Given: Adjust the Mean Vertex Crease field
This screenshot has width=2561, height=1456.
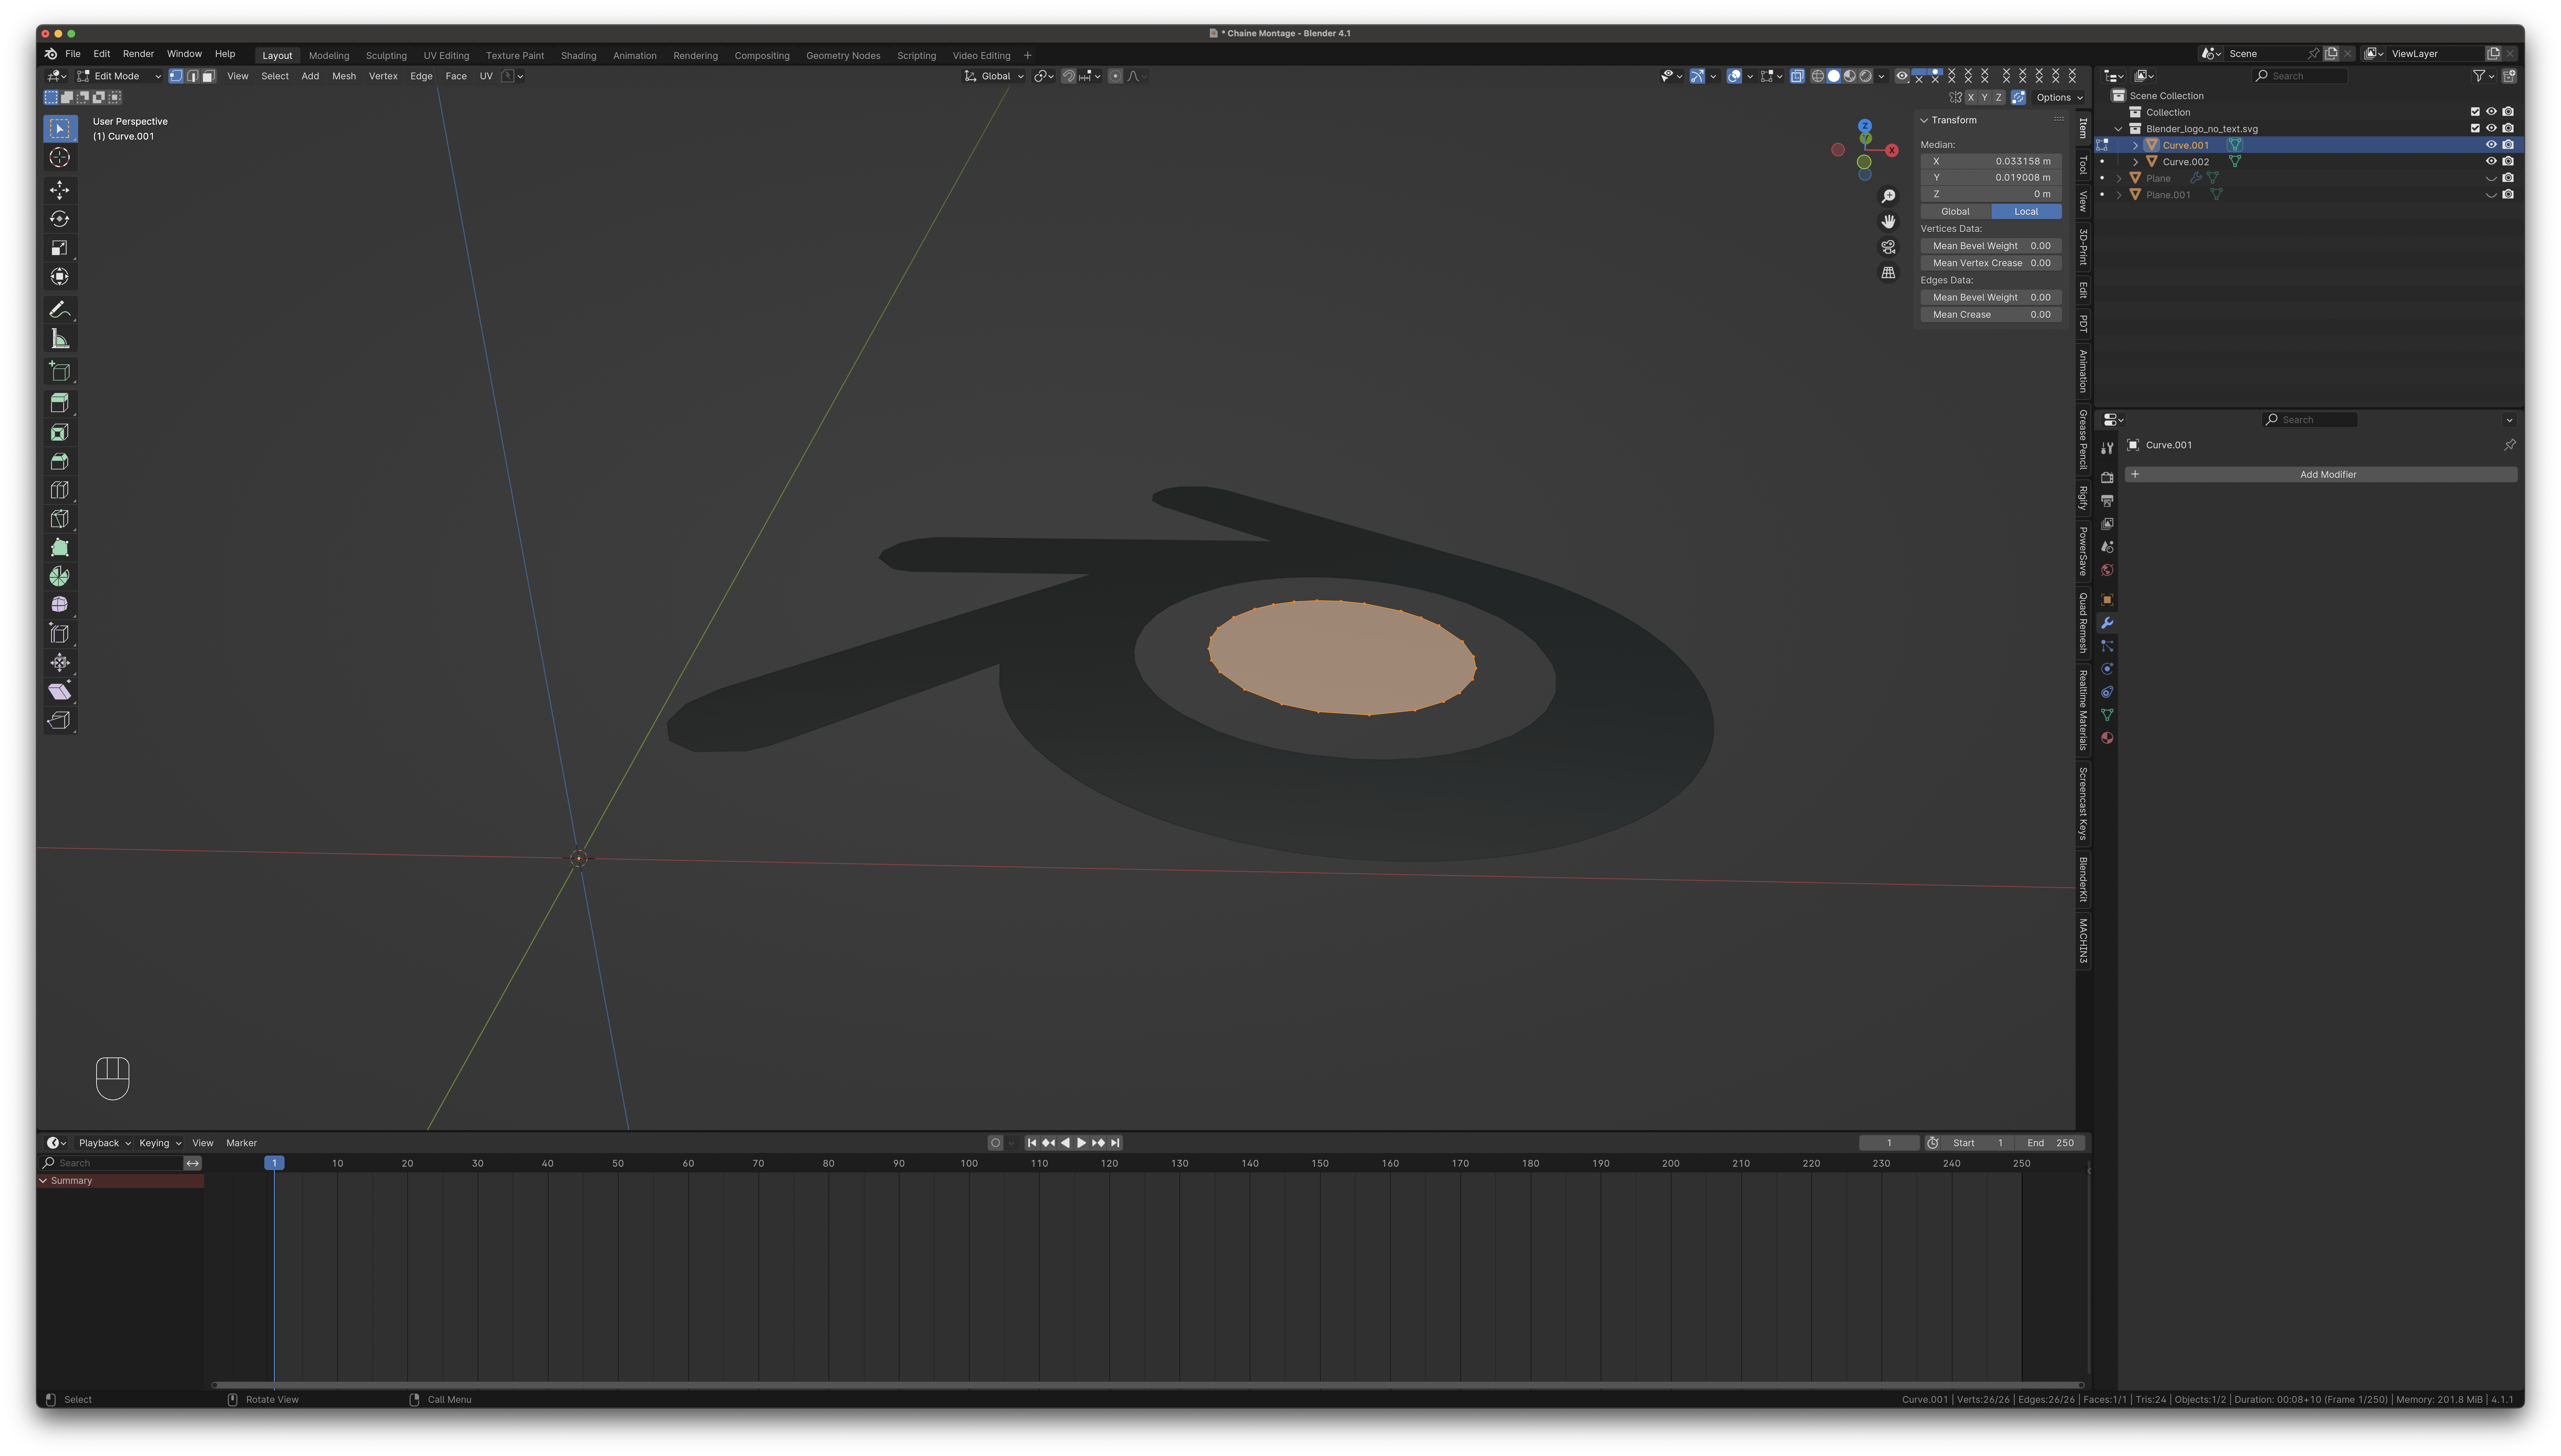Looking at the screenshot, I should point(1991,263).
